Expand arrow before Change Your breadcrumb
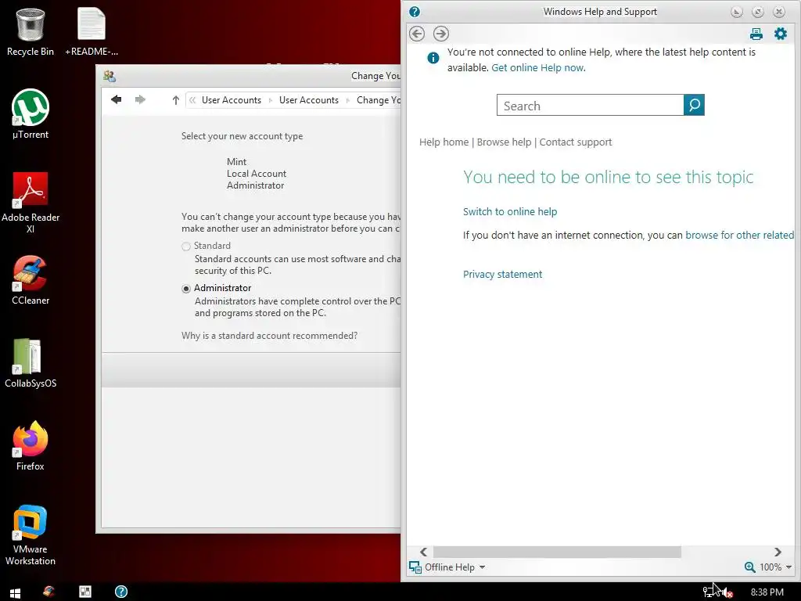801x601 pixels. click(x=348, y=100)
